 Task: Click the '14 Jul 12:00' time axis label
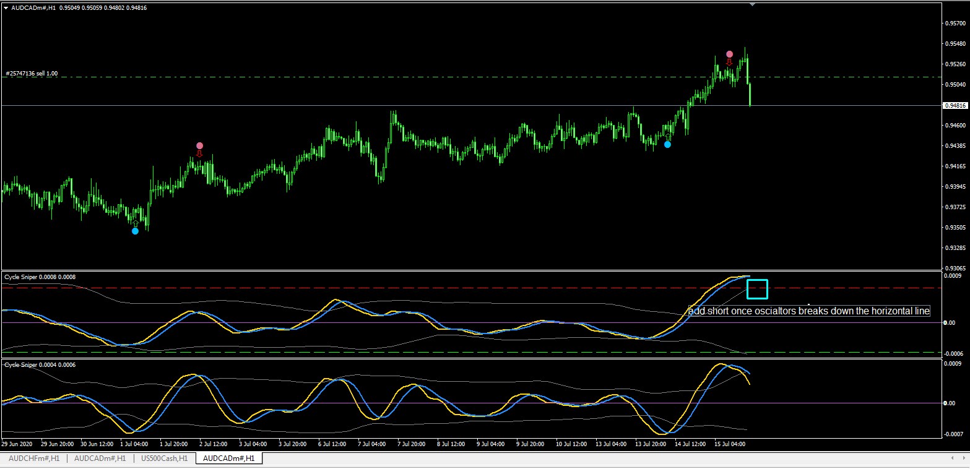pyautogui.click(x=690, y=444)
